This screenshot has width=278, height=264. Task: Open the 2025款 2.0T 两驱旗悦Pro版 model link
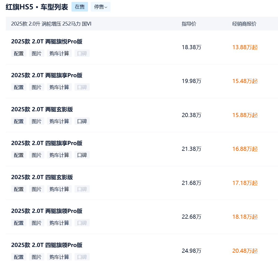click(47, 41)
